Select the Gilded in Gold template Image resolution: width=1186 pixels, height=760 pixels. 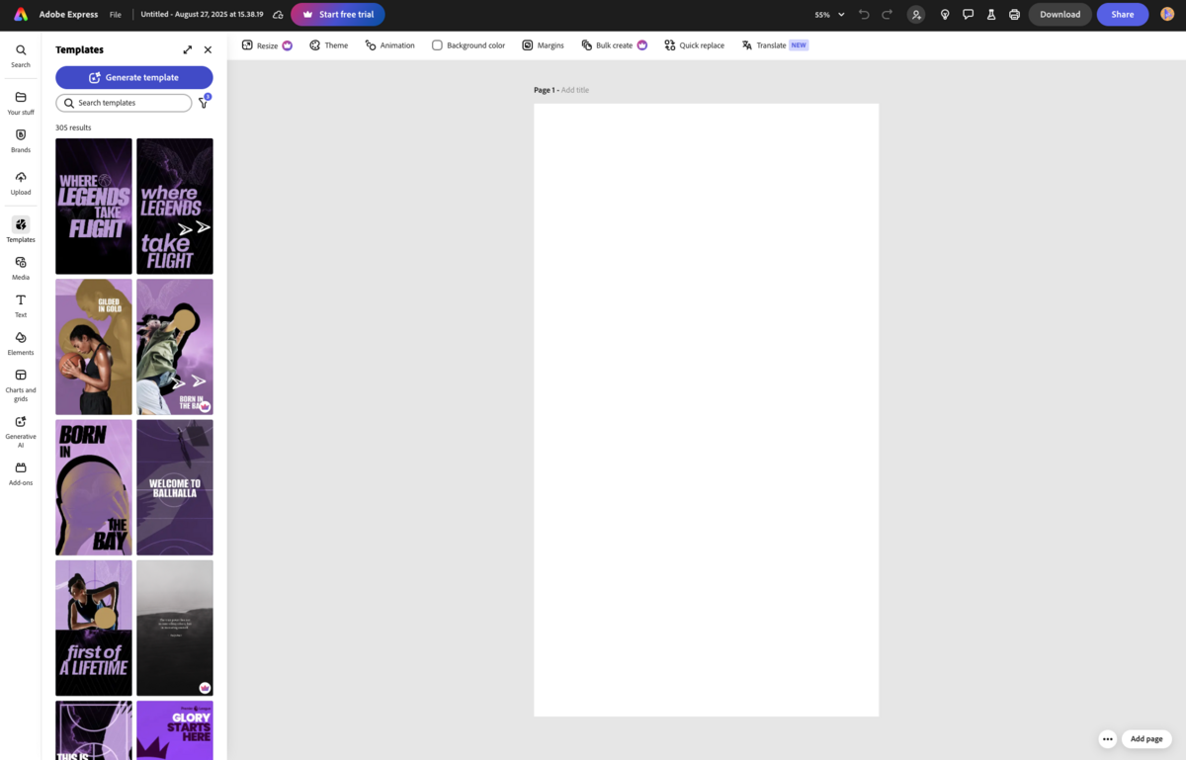point(94,347)
